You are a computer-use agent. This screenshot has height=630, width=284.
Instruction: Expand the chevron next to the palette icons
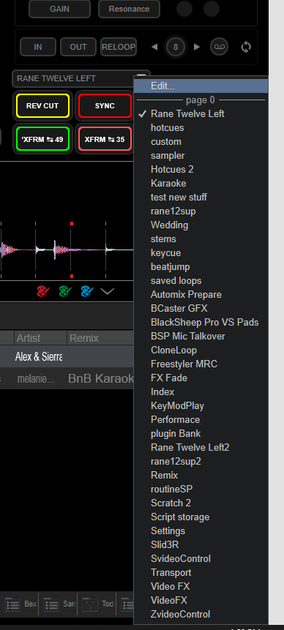108,291
